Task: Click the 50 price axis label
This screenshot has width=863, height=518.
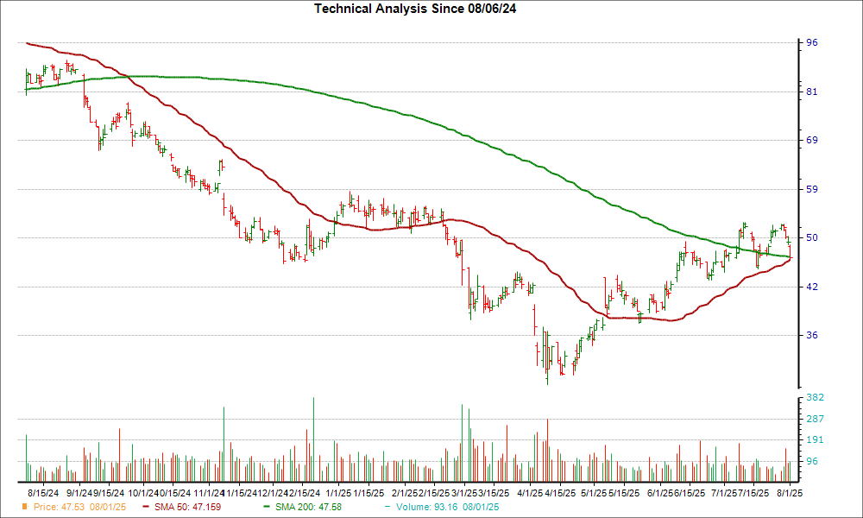Action: coord(812,237)
